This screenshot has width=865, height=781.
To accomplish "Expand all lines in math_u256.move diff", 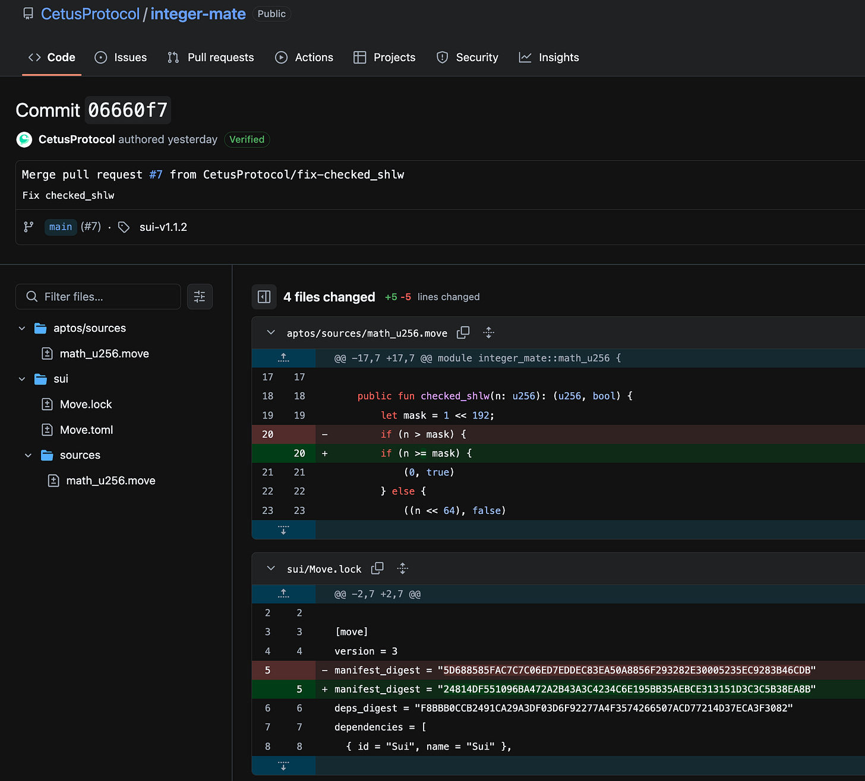I will (x=489, y=332).
